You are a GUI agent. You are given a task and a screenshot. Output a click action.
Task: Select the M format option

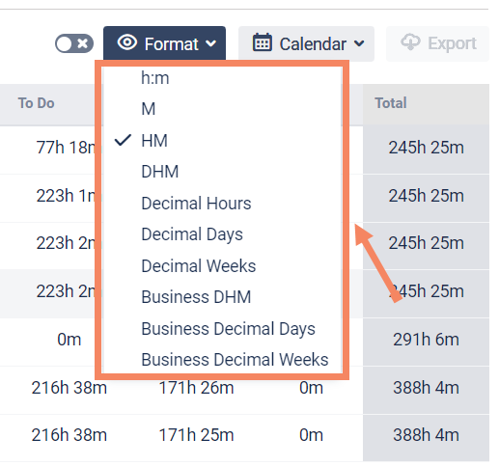[x=149, y=109]
